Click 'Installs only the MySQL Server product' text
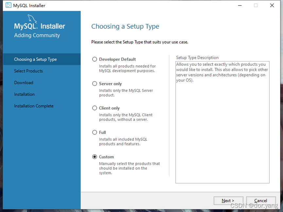 pos(126,93)
